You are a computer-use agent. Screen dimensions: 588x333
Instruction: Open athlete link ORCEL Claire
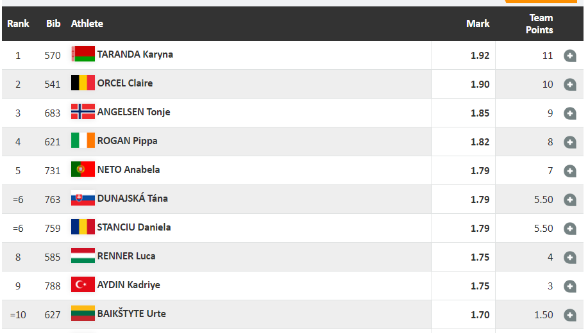coord(124,83)
